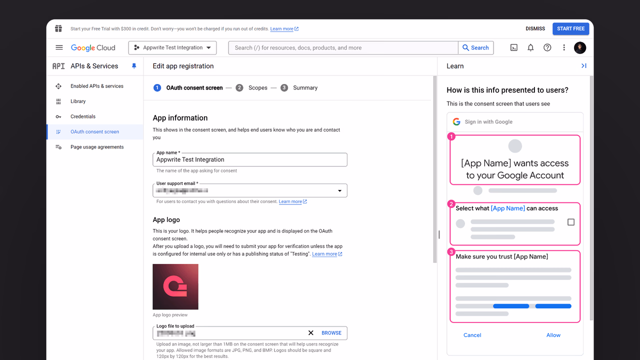Dismiss the free trial banner
This screenshot has width=640, height=360.
tap(535, 28)
